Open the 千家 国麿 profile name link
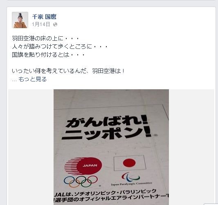 [44, 17]
